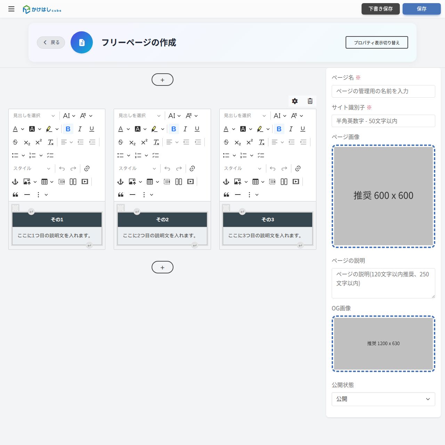This screenshot has width=445, height=445.
Task: Go back with the 戻る button
Action: click(x=51, y=42)
